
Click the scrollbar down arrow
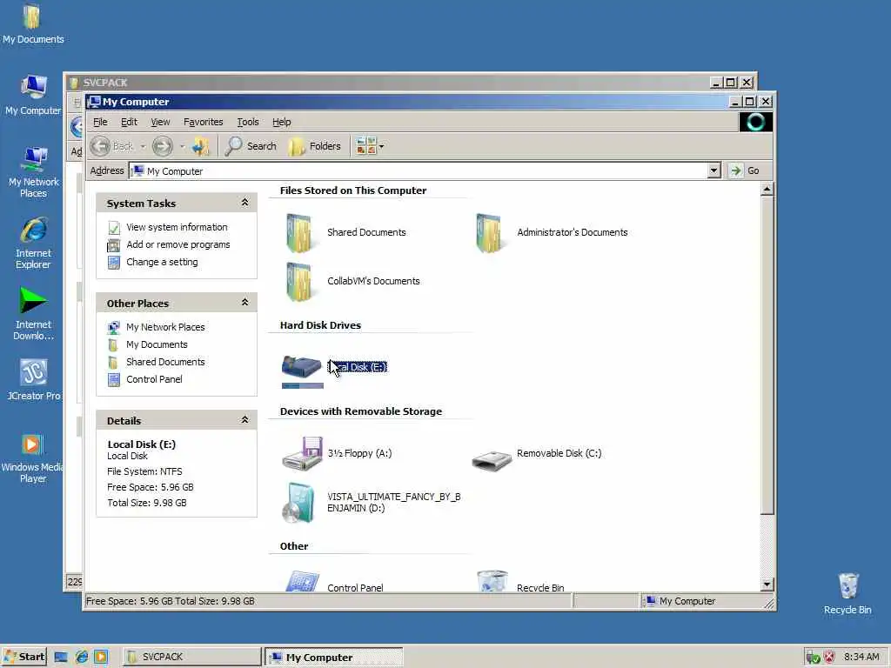point(767,584)
